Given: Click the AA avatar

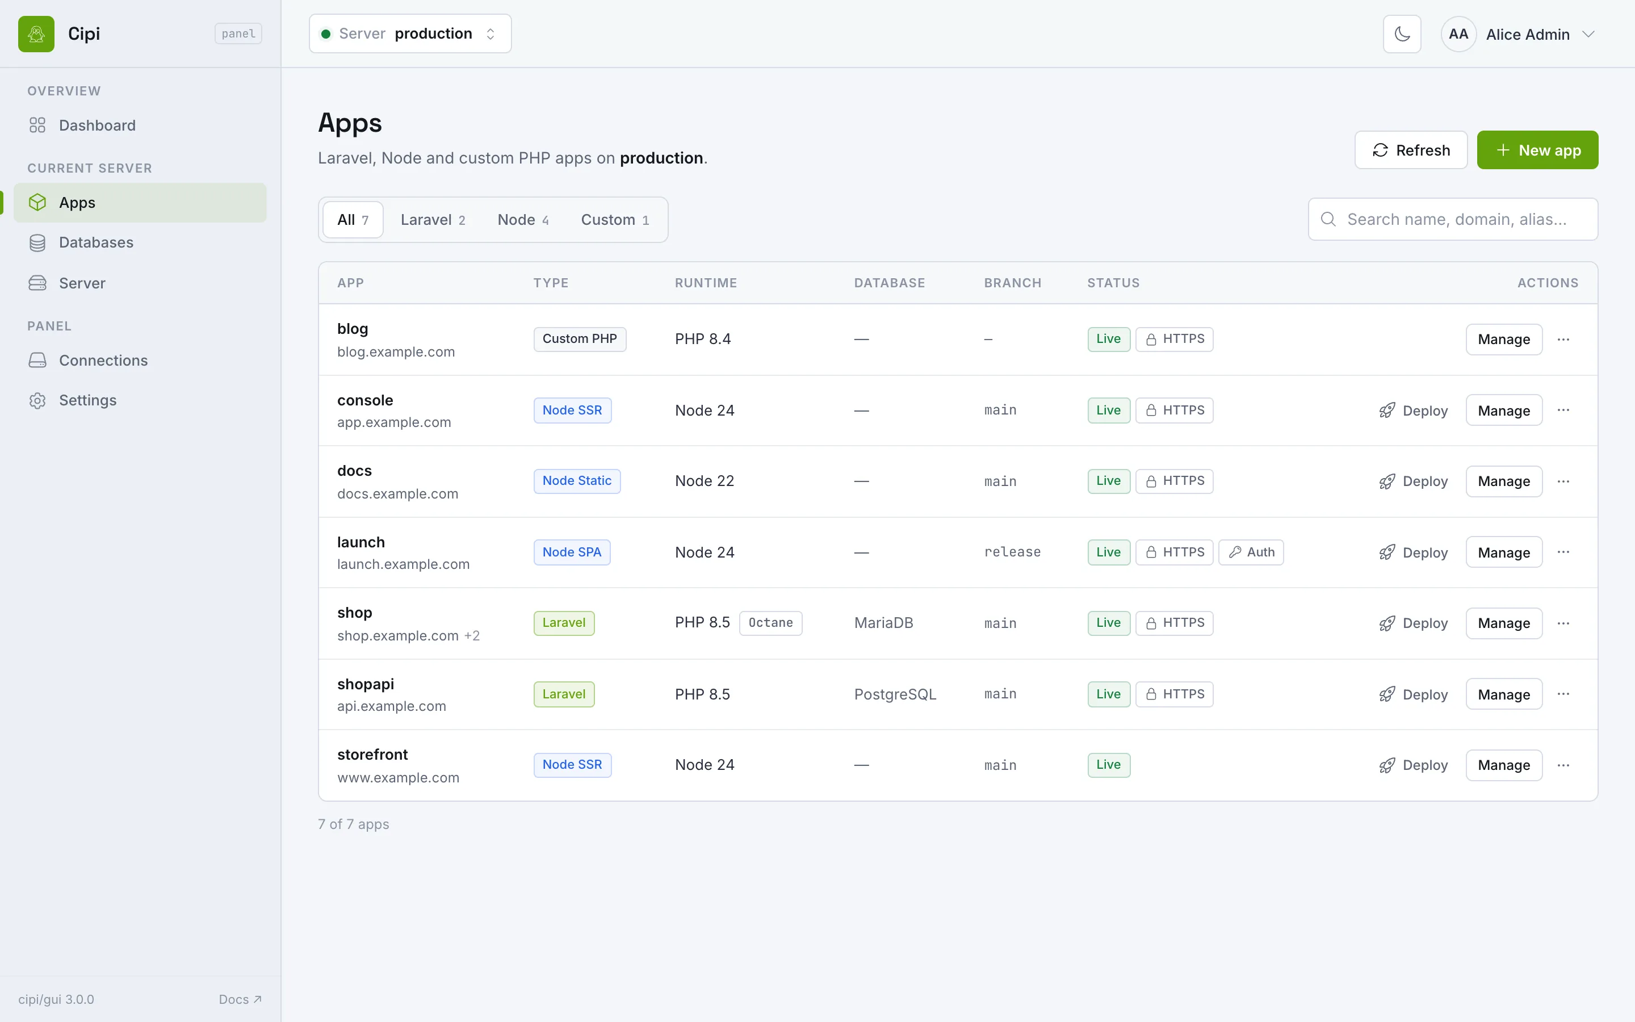Looking at the screenshot, I should (1458, 34).
